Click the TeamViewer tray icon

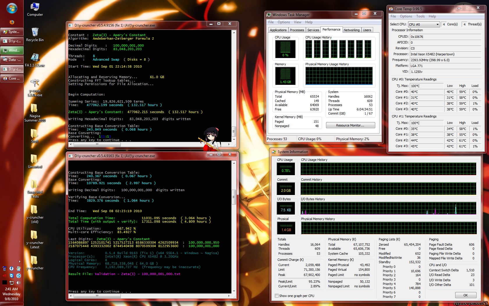click(x=11, y=276)
